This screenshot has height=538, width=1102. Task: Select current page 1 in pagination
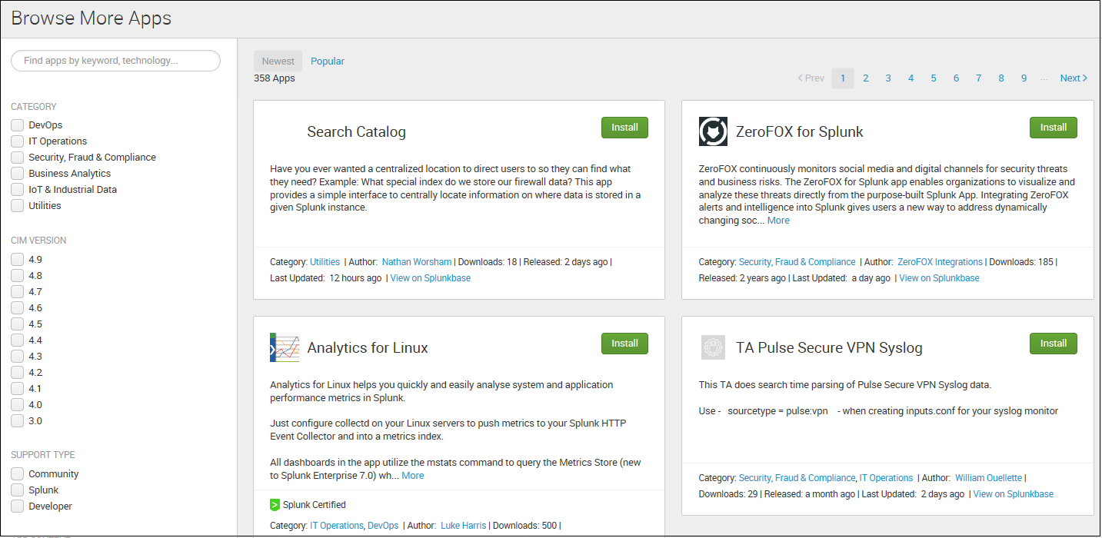(x=843, y=78)
